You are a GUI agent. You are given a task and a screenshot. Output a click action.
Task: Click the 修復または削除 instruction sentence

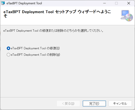(x=54, y=31)
